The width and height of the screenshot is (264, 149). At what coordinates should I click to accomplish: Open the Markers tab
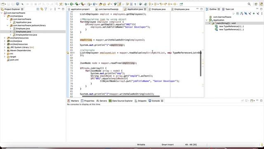click(x=73, y=101)
